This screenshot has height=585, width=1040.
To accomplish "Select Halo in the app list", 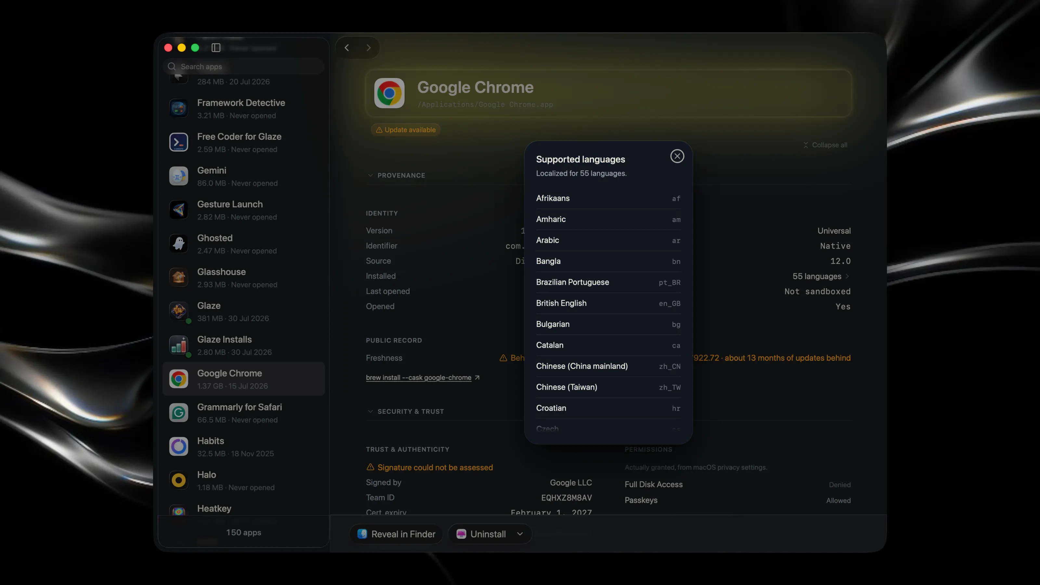I will pyautogui.click(x=243, y=480).
